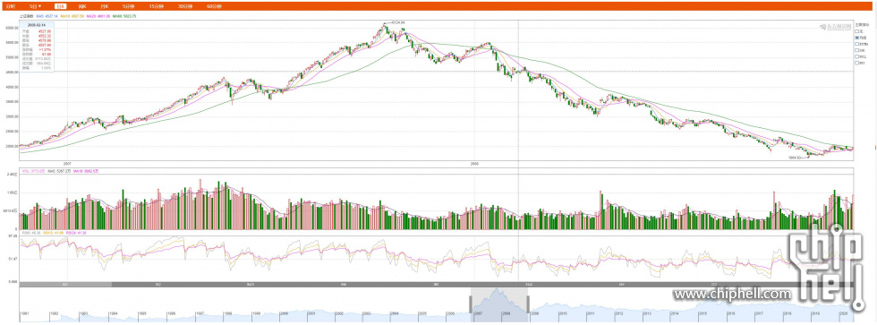The width and height of the screenshot is (877, 325).
Task: Show the 5分钟 candlestick view
Action: click(x=130, y=6)
